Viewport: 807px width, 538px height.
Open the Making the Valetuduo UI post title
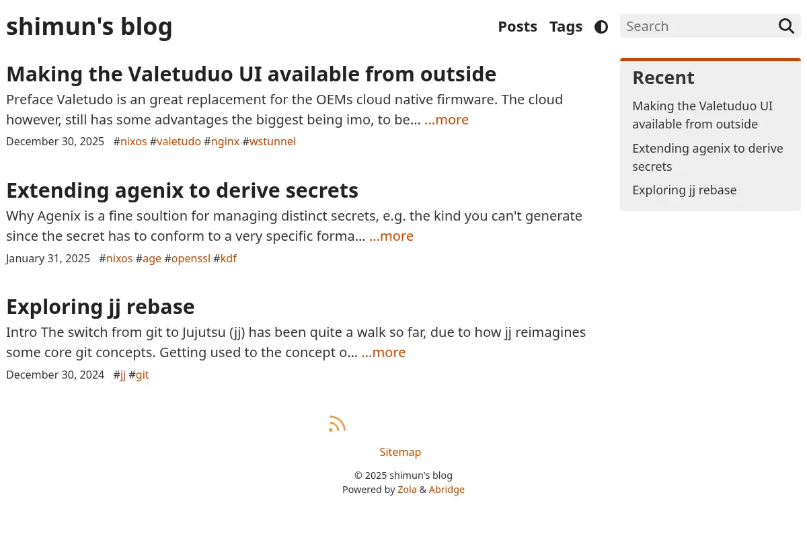pos(251,74)
